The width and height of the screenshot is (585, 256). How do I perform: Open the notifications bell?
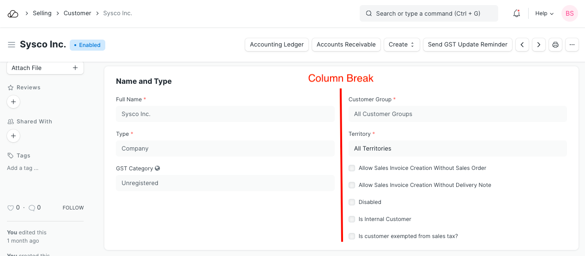[517, 13]
